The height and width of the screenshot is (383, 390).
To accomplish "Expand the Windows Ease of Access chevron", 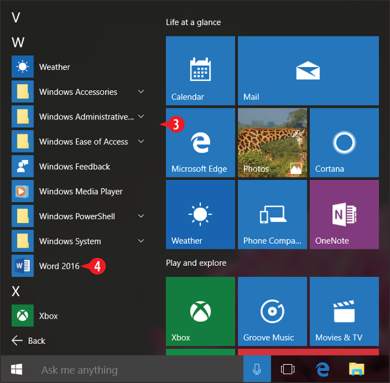I will (x=141, y=141).
